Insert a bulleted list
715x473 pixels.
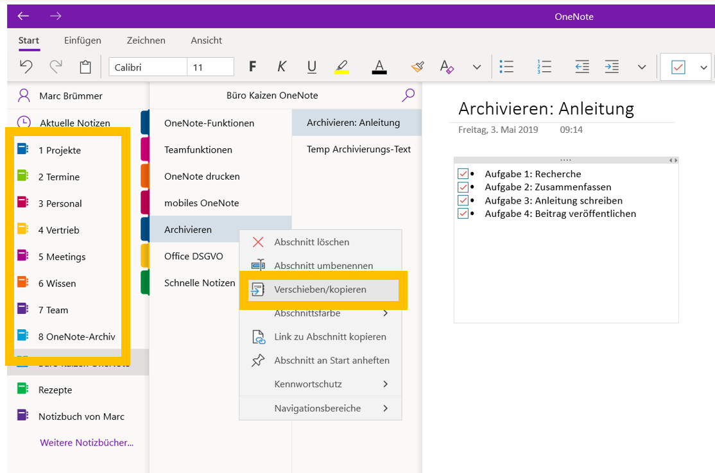click(506, 67)
